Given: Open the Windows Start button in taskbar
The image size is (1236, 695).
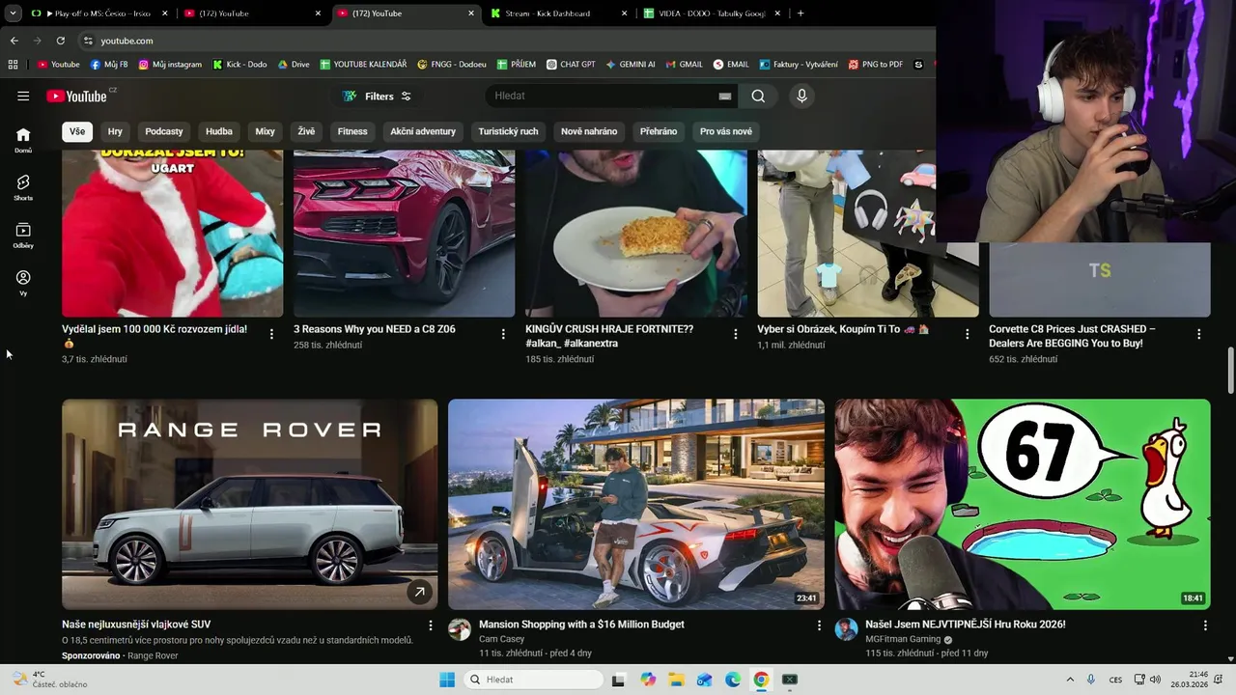Looking at the screenshot, I should point(446,680).
